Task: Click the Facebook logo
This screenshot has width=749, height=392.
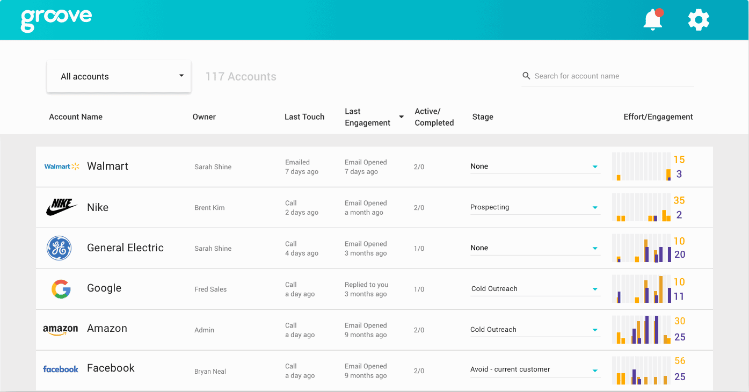Action: (61, 369)
